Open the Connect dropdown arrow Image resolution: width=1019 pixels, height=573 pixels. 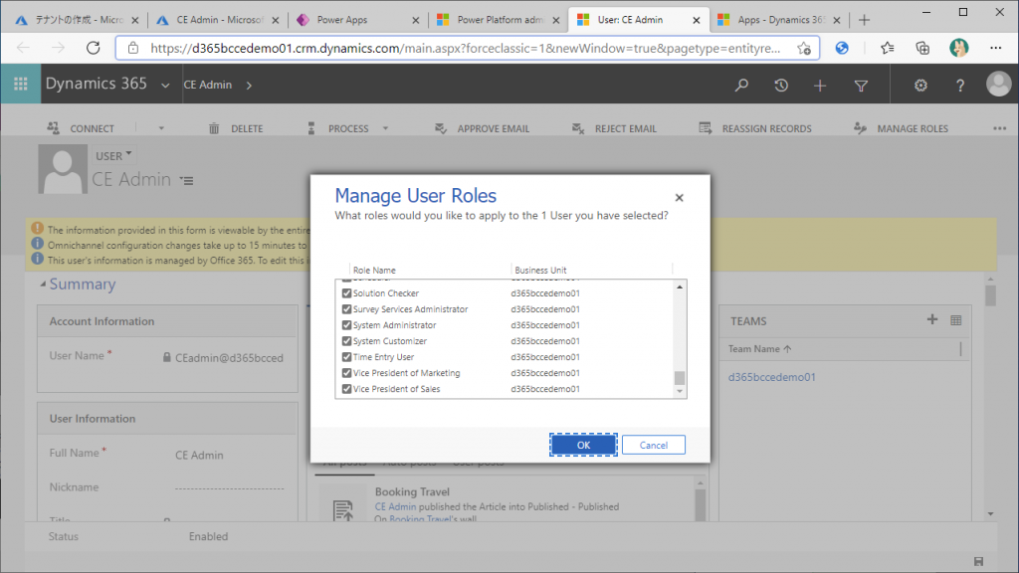coord(161,128)
